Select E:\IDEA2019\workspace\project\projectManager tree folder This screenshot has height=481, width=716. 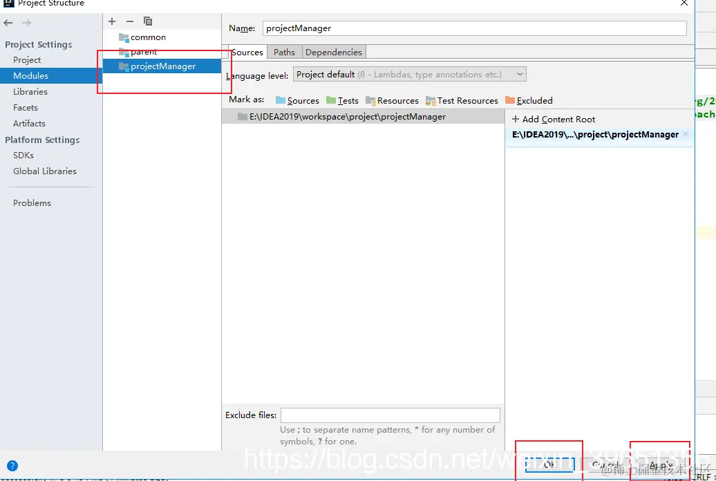363,117
